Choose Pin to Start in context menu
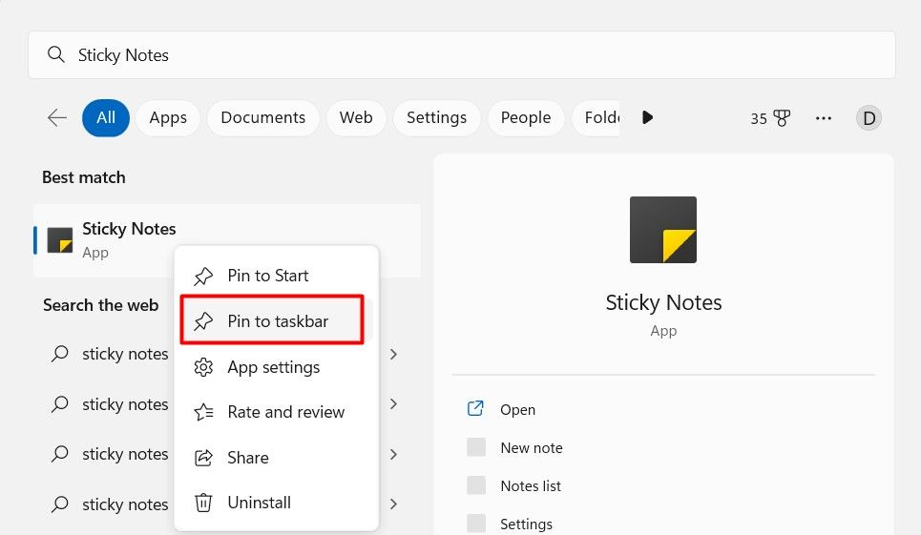The image size is (921, 535). [277, 275]
